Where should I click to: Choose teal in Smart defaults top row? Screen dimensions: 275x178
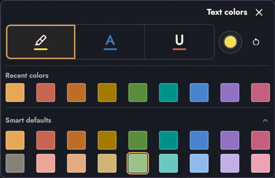(168, 140)
